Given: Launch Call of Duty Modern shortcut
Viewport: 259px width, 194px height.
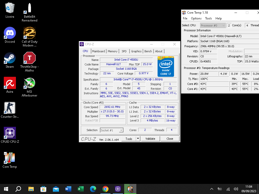Looking at the screenshot, I should tap(29, 37).
